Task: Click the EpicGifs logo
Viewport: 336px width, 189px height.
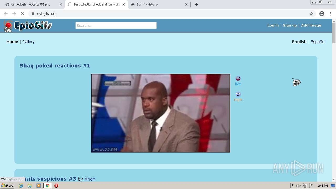Action: pos(28,26)
